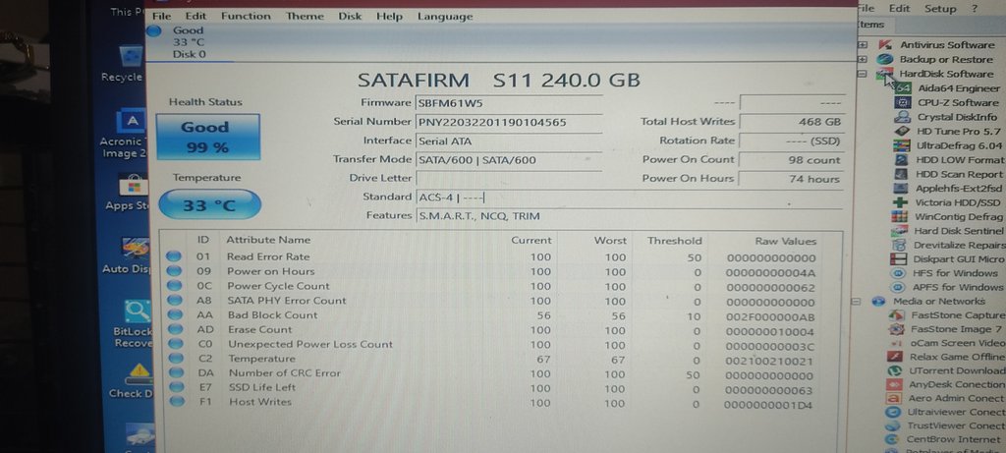
Task: Expand Antivirus Software tree node
Action: click(863, 45)
